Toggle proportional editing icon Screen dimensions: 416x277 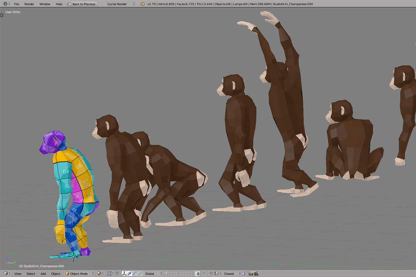[204, 274]
